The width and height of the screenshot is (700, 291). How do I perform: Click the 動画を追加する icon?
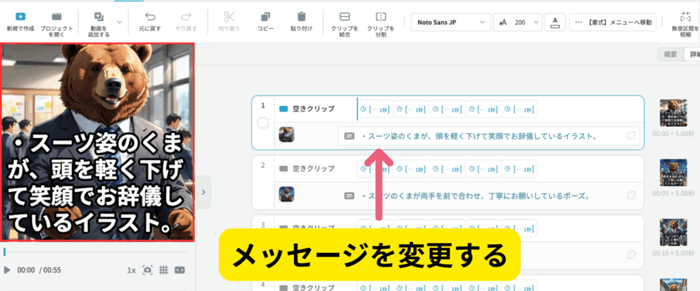(x=98, y=17)
